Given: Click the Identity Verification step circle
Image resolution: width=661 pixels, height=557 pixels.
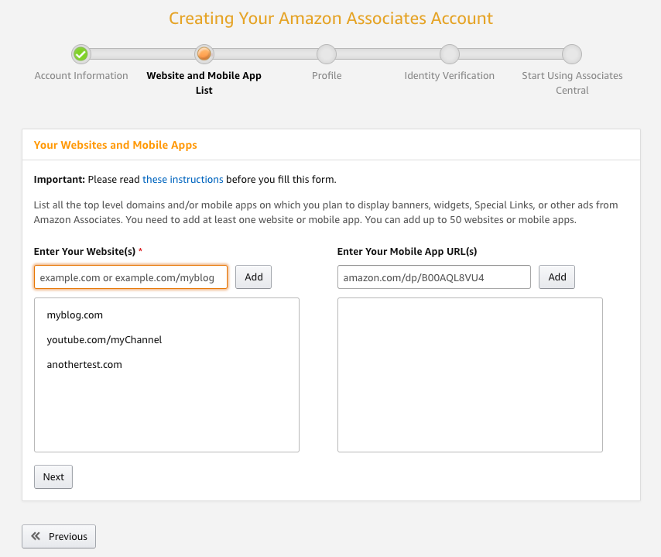Looking at the screenshot, I should click(449, 54).
